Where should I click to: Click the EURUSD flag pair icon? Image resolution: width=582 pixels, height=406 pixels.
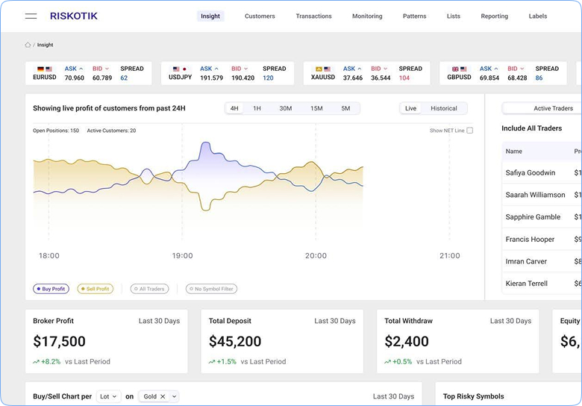45,69
